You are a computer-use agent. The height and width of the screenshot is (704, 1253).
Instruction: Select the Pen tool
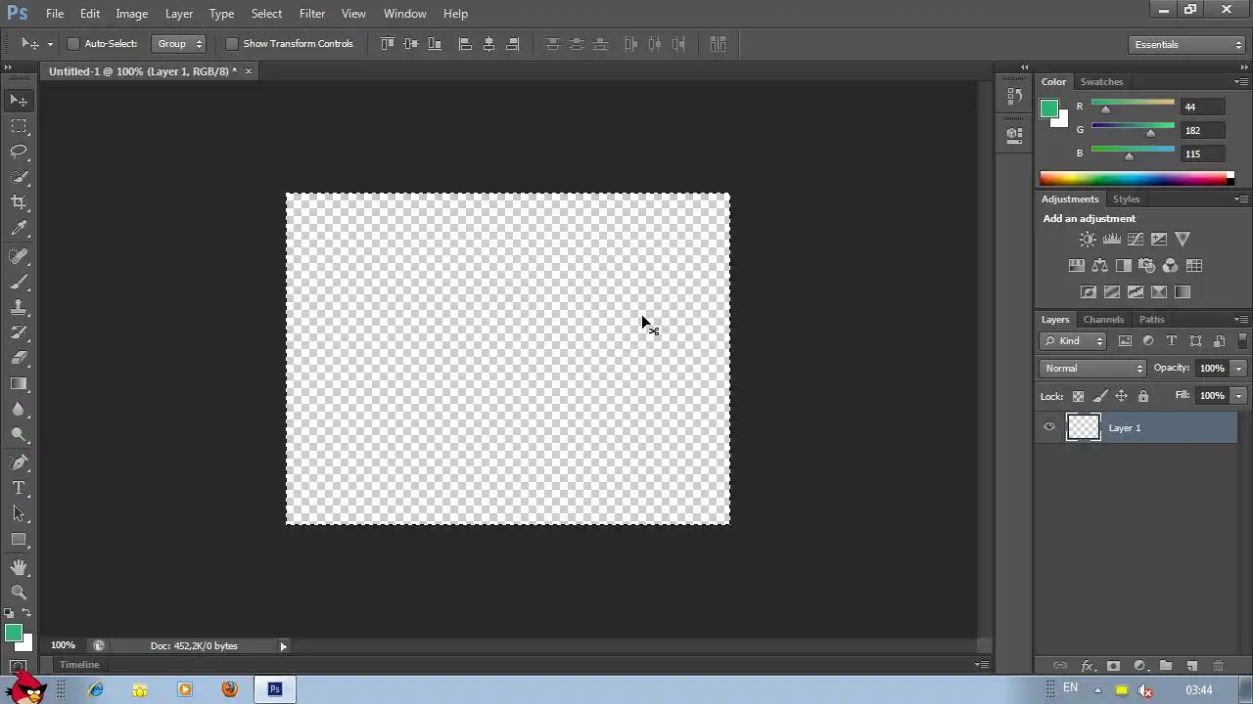19,462
